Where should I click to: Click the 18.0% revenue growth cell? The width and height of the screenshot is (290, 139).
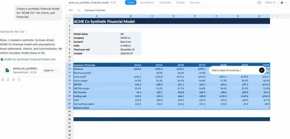(152, 73)
